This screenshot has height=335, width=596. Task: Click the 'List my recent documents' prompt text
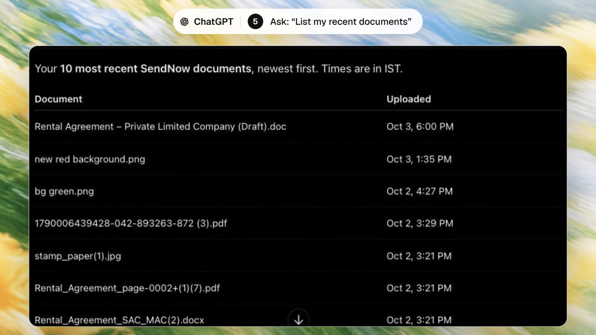click(341, 22)
